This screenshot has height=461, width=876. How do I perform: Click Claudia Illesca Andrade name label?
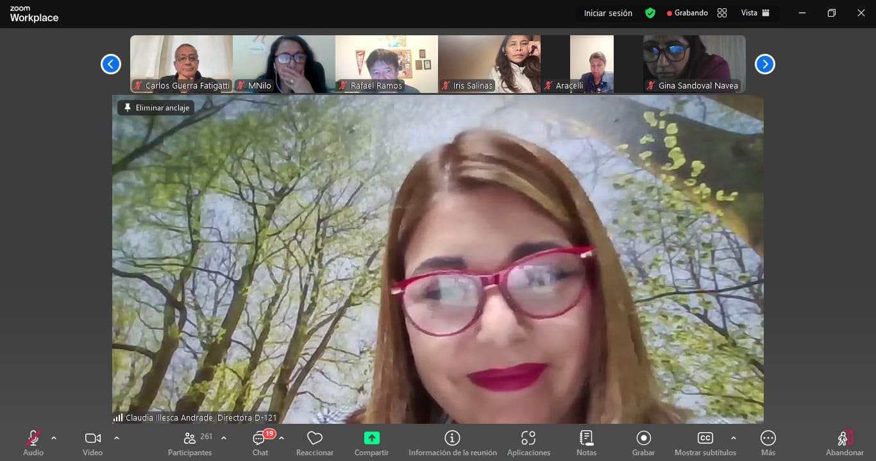(x=201, y=417)
